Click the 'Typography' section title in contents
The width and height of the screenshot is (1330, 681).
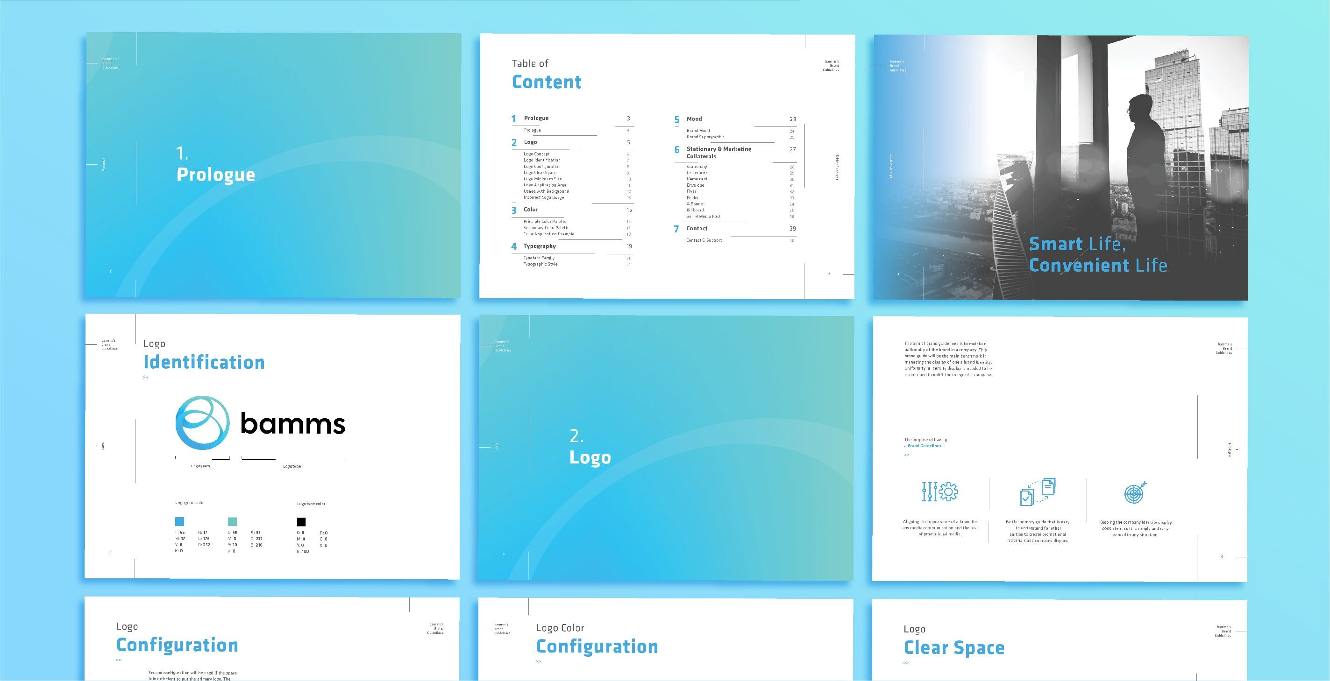(x=540, y=246)
